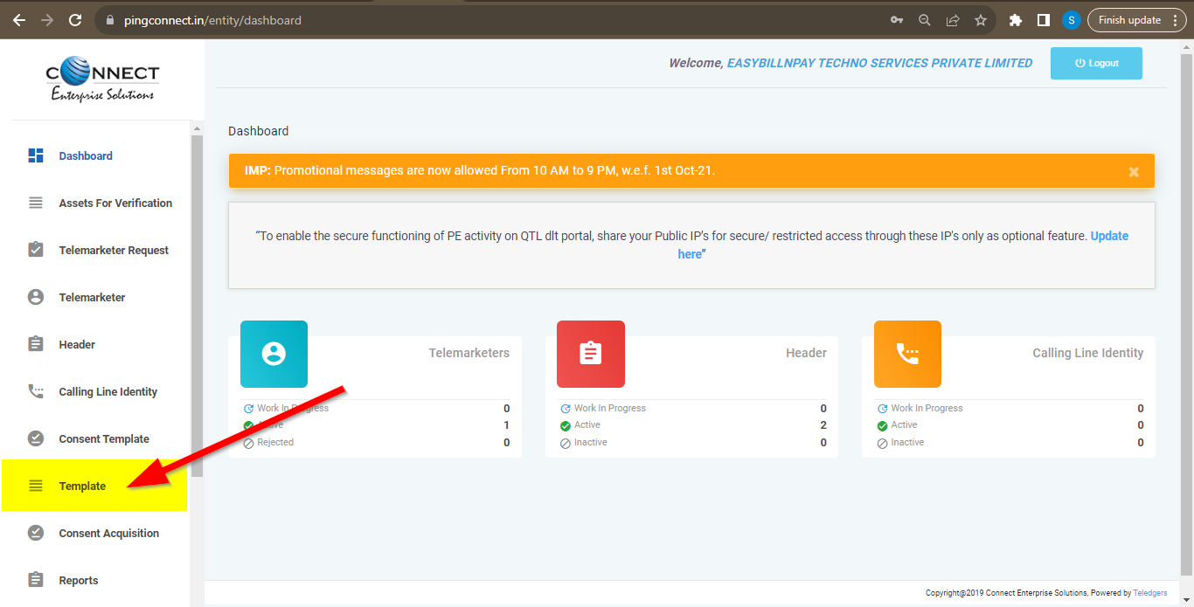Click the Dashboard grid icon in sidebar
1194x607 pixels.
[36, 155]
